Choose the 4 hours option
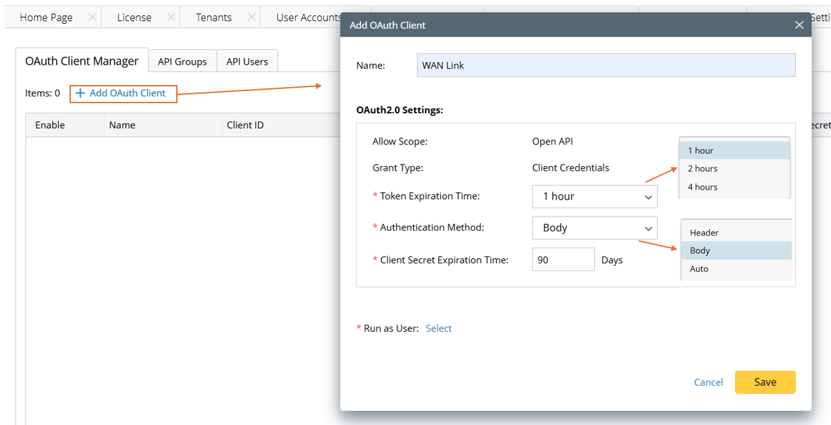 pyautogui.click(x=703, y=187)
